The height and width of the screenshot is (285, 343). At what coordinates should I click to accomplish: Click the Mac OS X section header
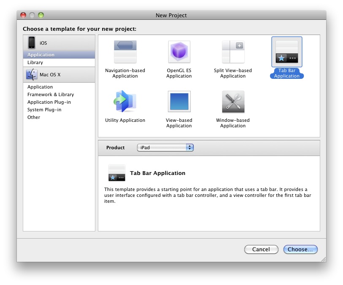click(x=59, y=75)
